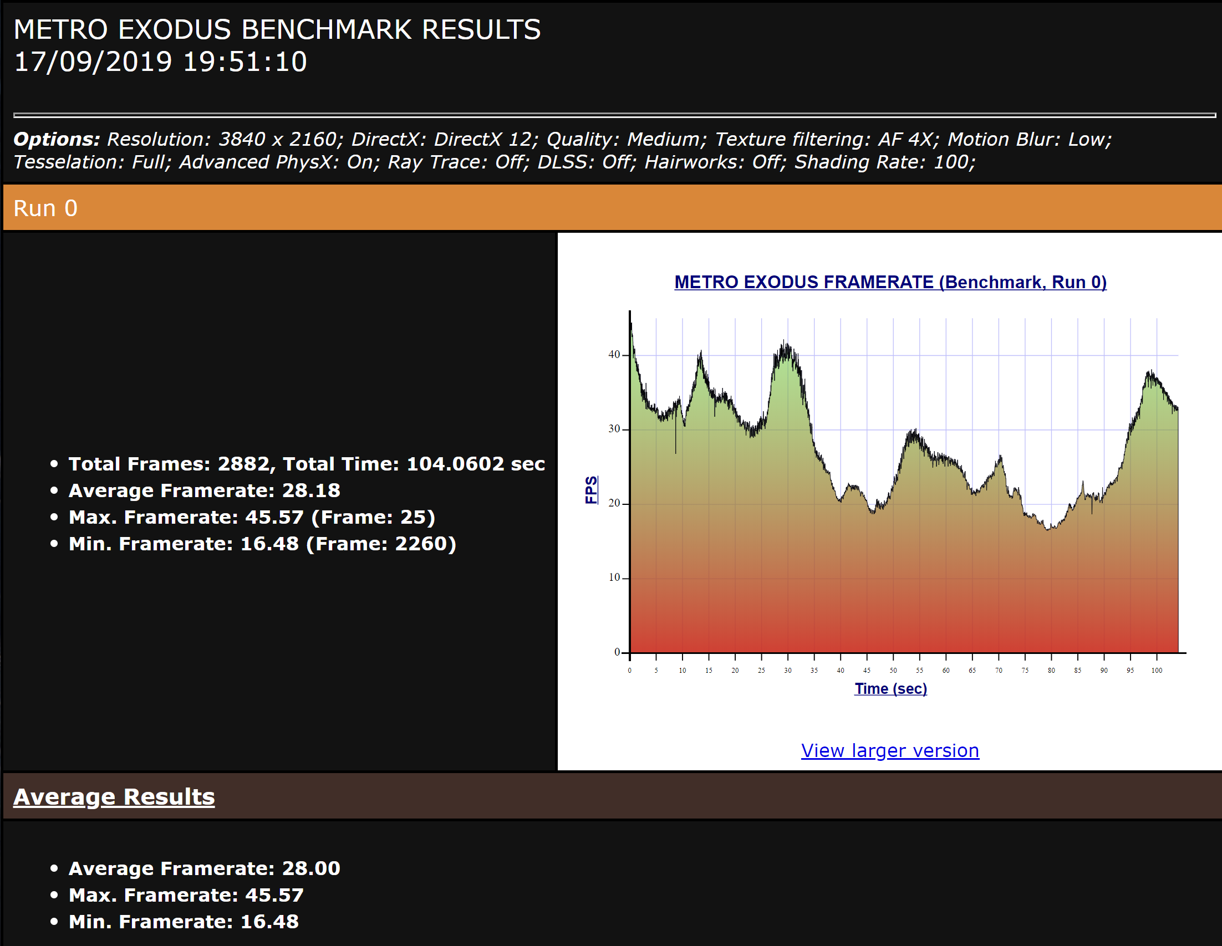
Task: Select the Average Results heading
Action: 114,797
